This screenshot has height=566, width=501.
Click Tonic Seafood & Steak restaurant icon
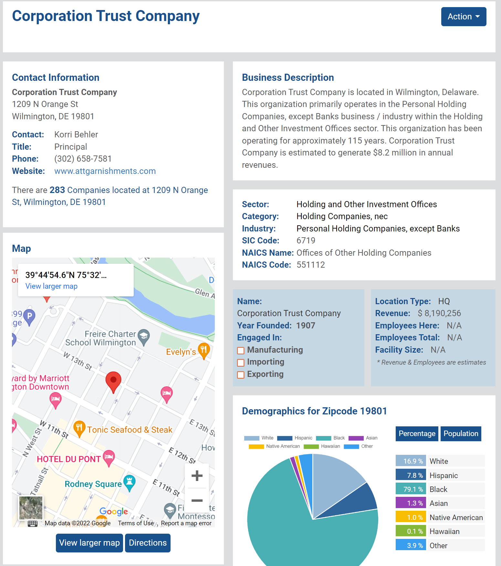point(79,429)
